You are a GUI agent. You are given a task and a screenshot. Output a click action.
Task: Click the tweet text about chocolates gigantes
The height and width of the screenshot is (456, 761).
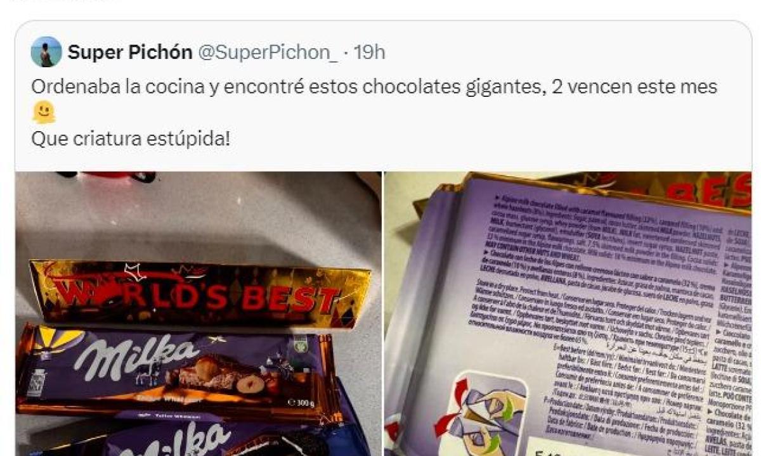click(x=374, y=87)
